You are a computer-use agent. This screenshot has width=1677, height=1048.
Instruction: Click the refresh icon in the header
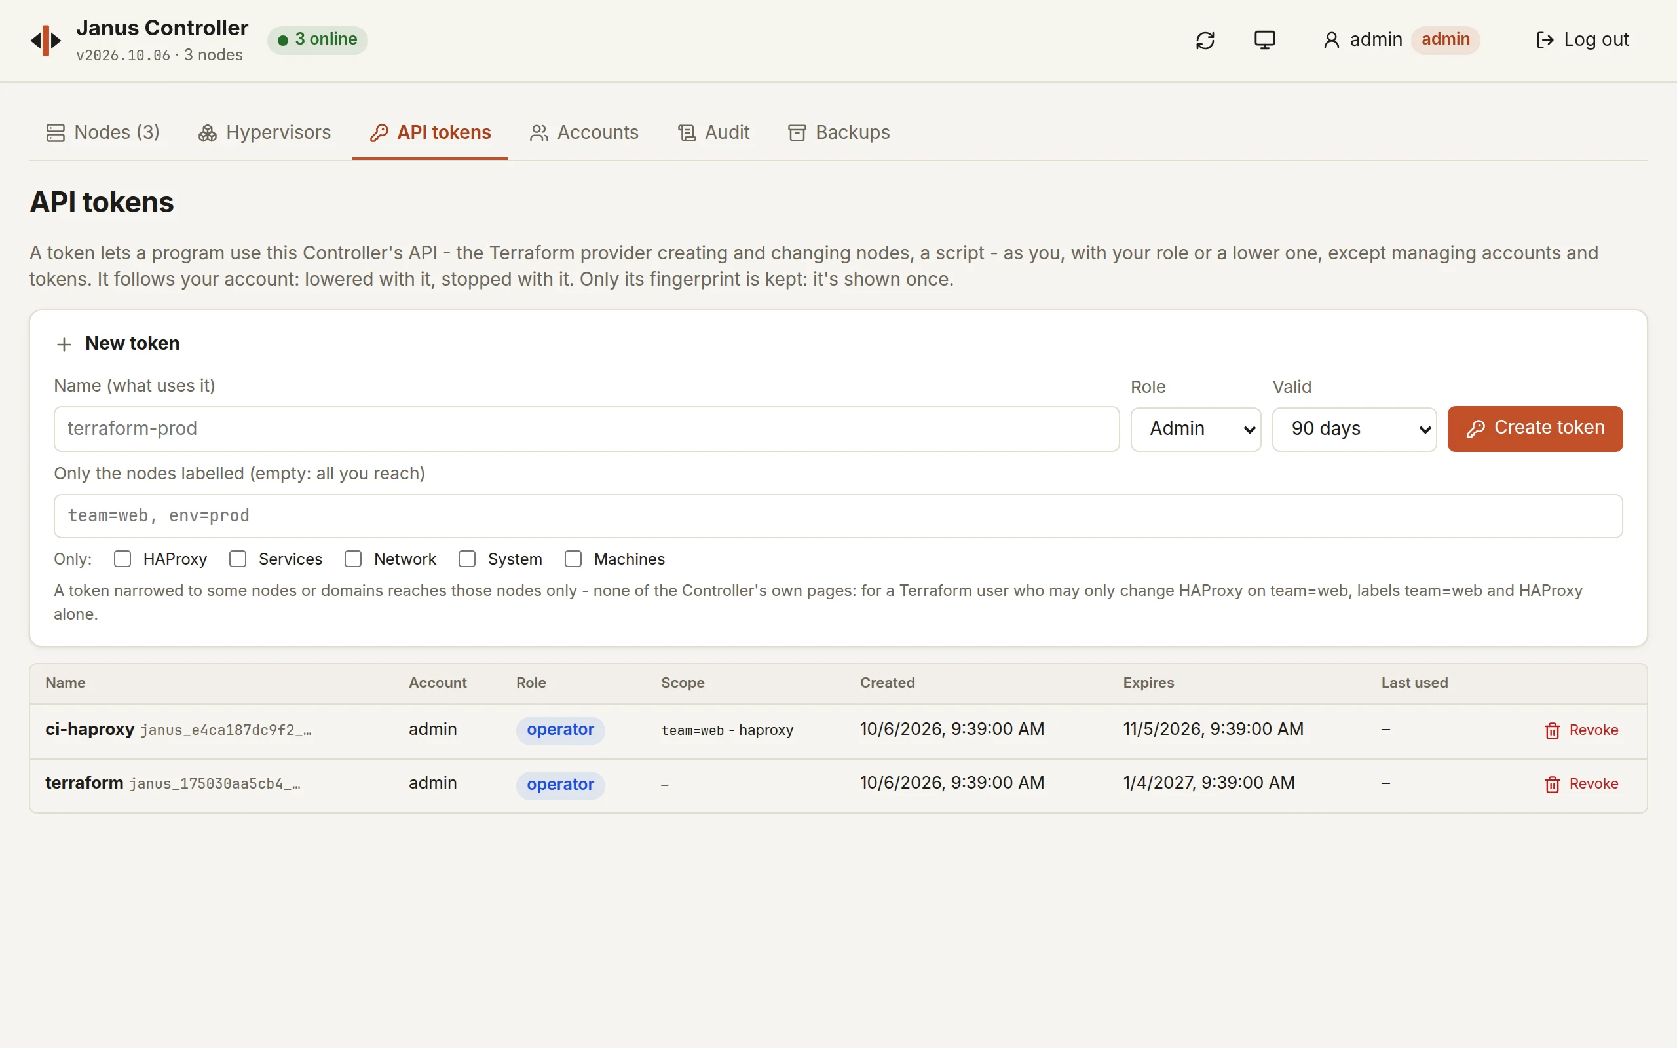(x=1205, y=40)
